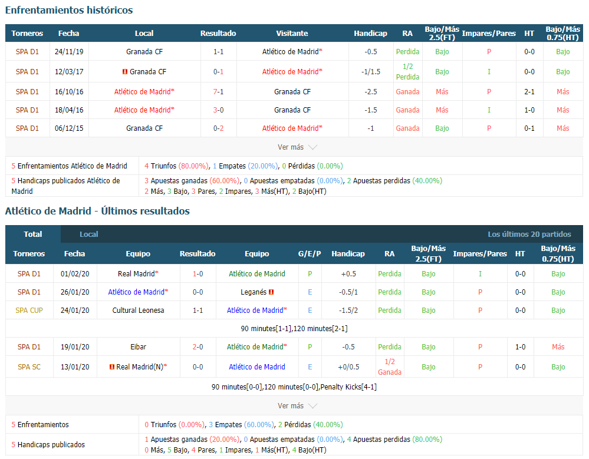Screen dimensions: 589x459
Task: Expand Ver más under Últimos resultados
Action: click(297, 406)
